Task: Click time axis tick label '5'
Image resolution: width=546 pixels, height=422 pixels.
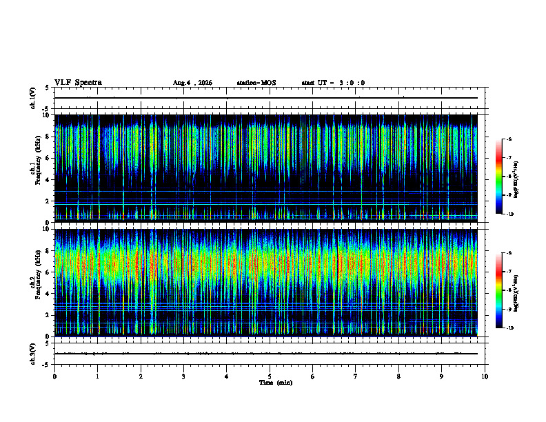Action: (x=270, y=376)
